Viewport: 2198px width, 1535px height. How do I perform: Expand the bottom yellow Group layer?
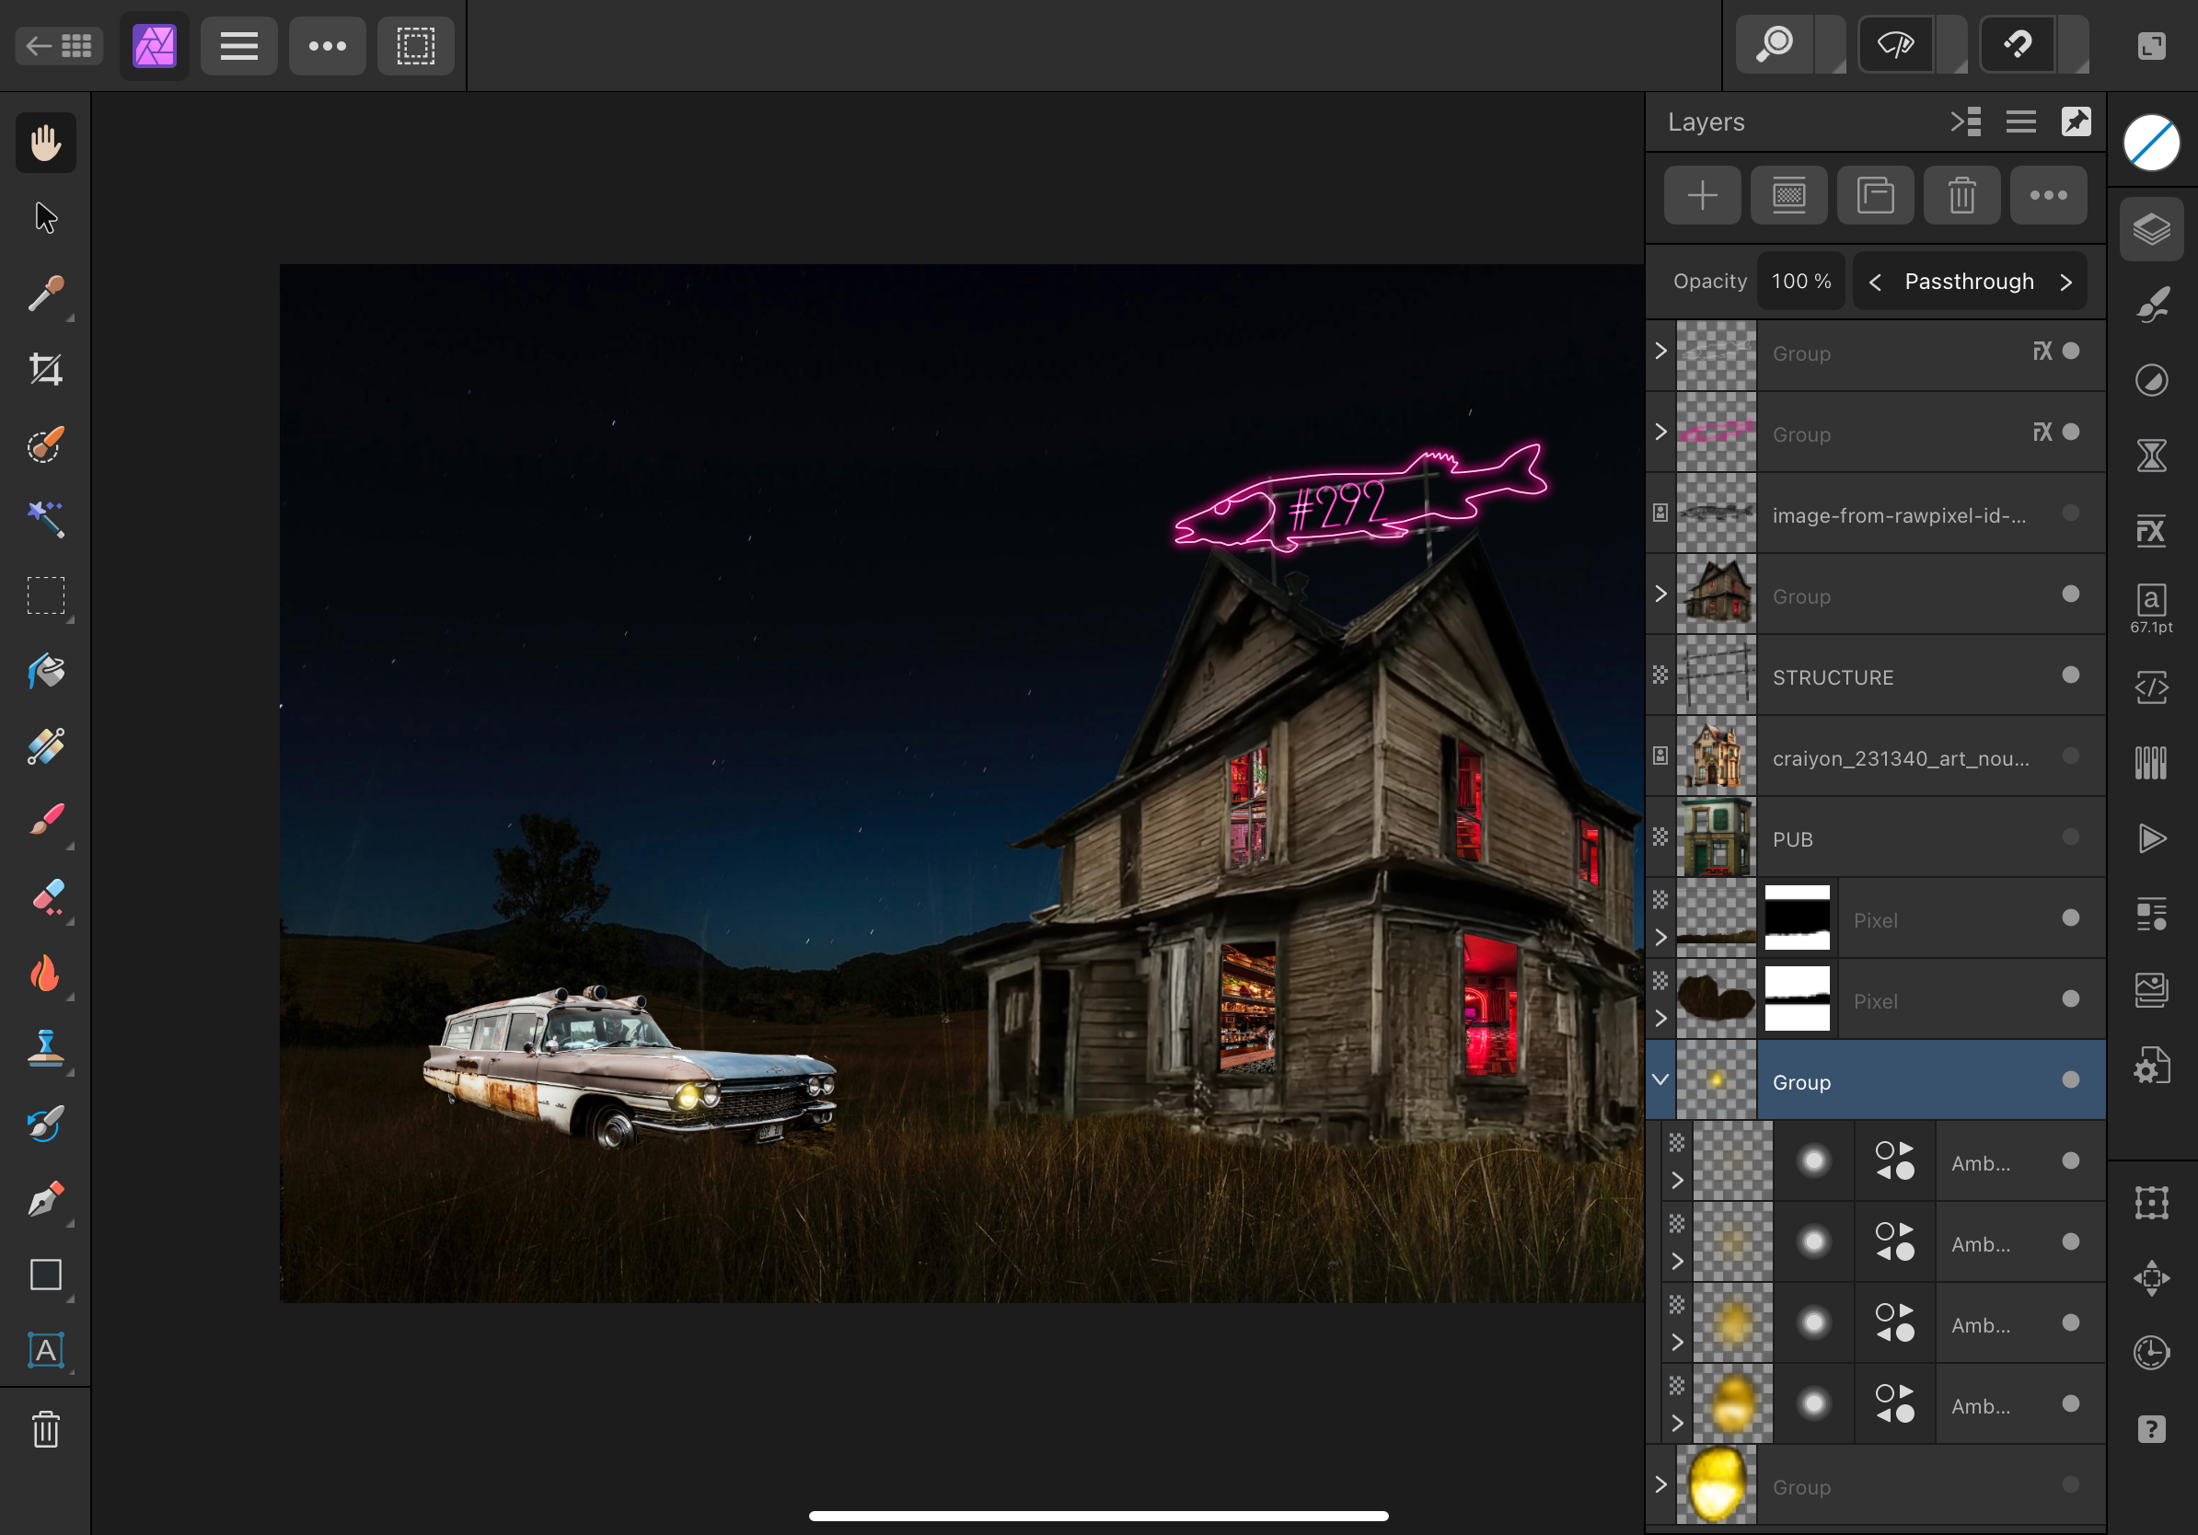coord(1661,1485)
